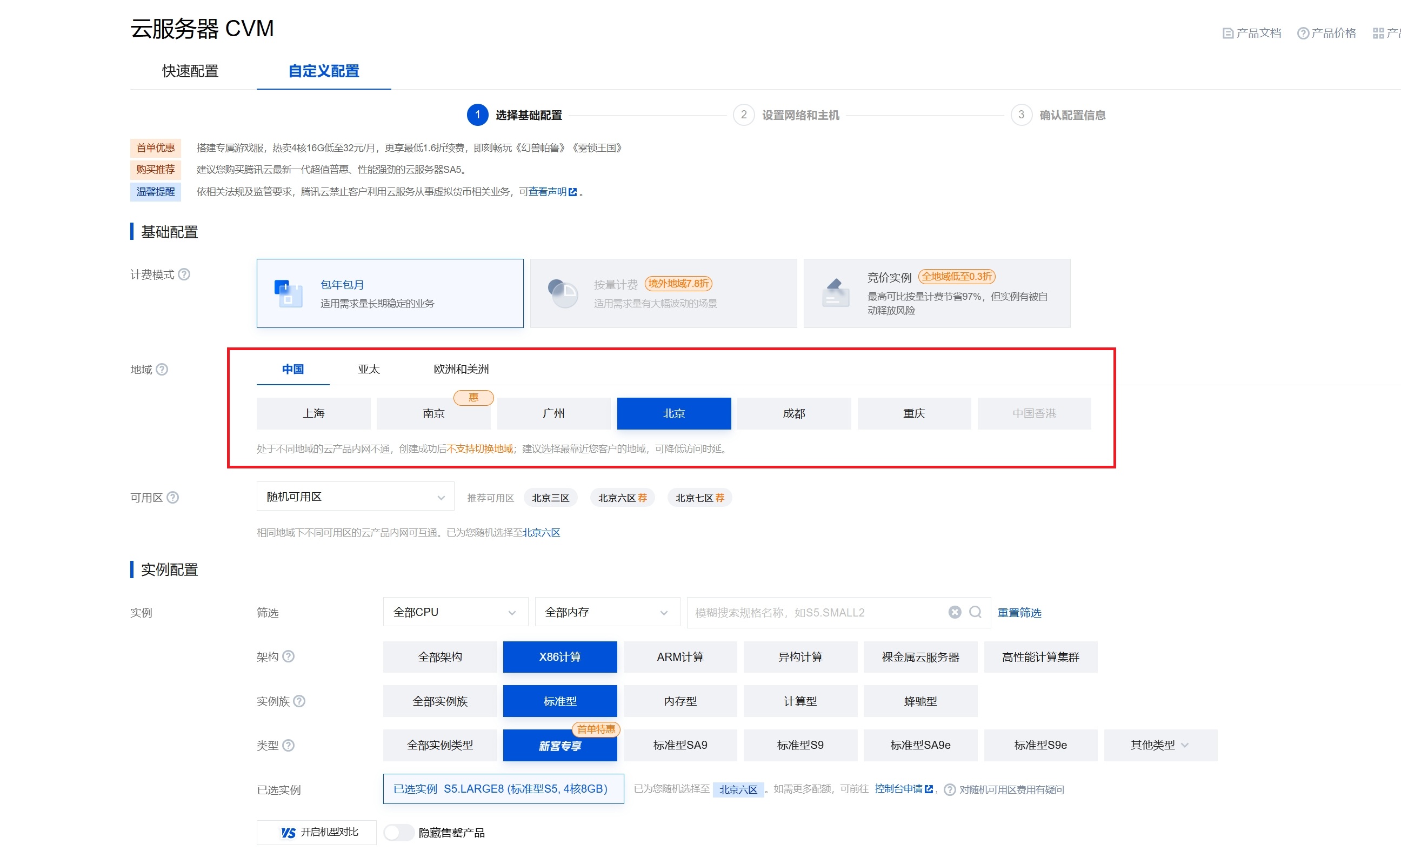
Task: Click the help icon next to 实例族
Action: [299, 701]
